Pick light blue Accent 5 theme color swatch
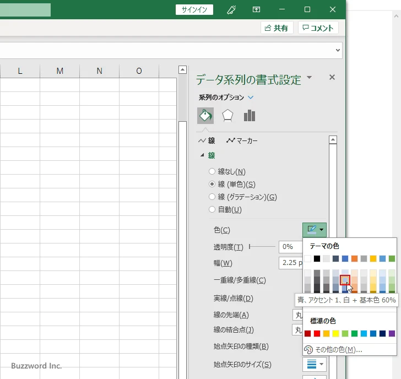This screenshot has height=379, width=401. point(383,258)
